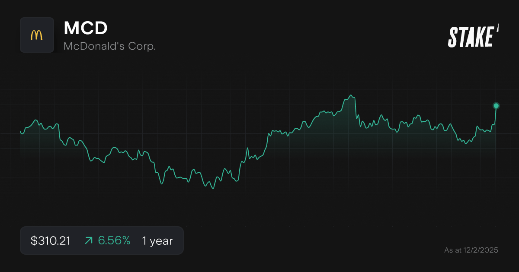
Task: Expand the price summary pill
Action: [x=102, y=240]
